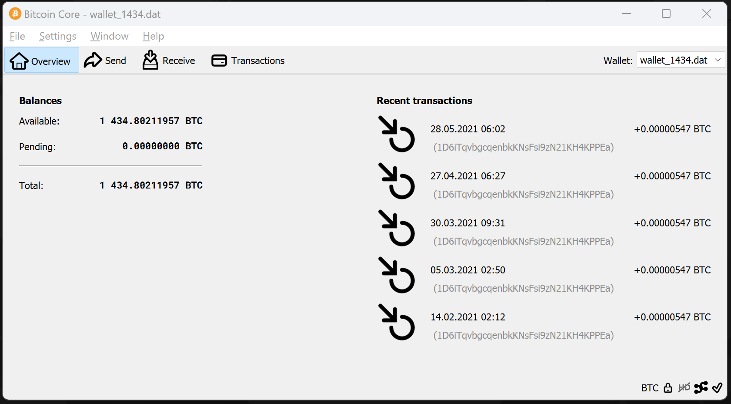Open the Help menu

point(153,36)
